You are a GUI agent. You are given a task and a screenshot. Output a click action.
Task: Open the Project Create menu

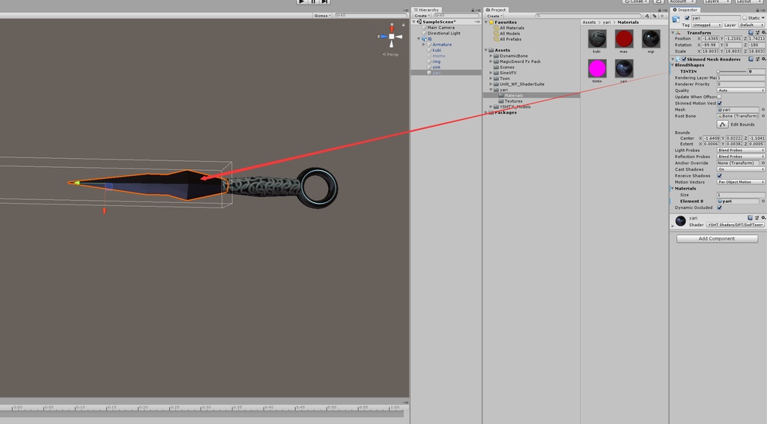(494, 16)
